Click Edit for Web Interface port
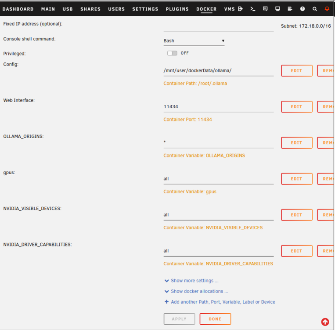The image size is (335, 330). [x=296, y=106]
